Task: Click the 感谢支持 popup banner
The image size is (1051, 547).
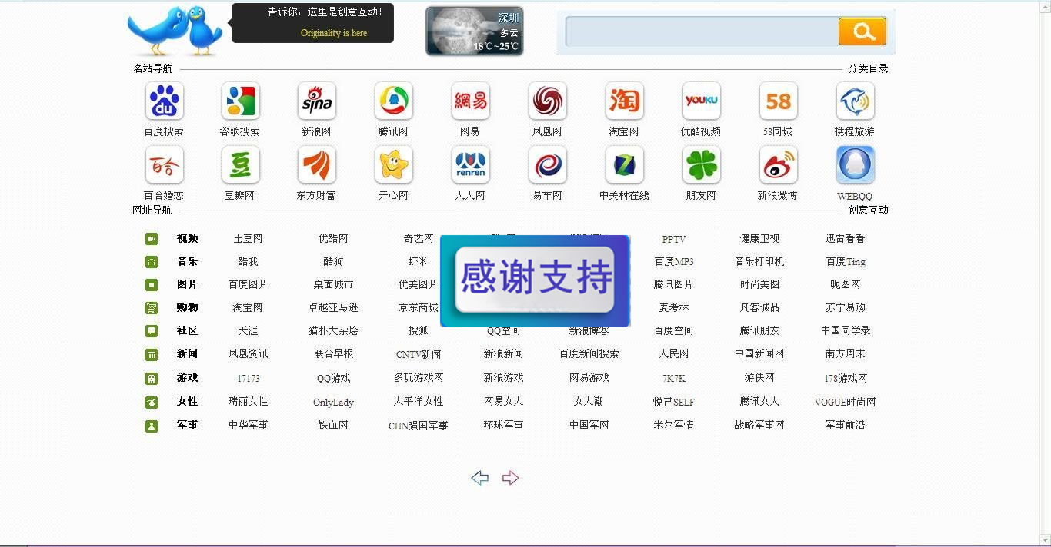Action: (x=535, y=281)
